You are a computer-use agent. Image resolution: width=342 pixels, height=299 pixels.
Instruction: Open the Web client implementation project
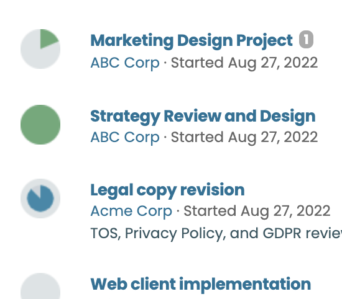coord(200,284)
